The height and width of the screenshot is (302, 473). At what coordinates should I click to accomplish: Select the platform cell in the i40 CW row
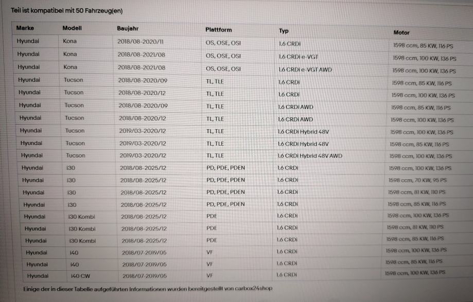[209, 275]
